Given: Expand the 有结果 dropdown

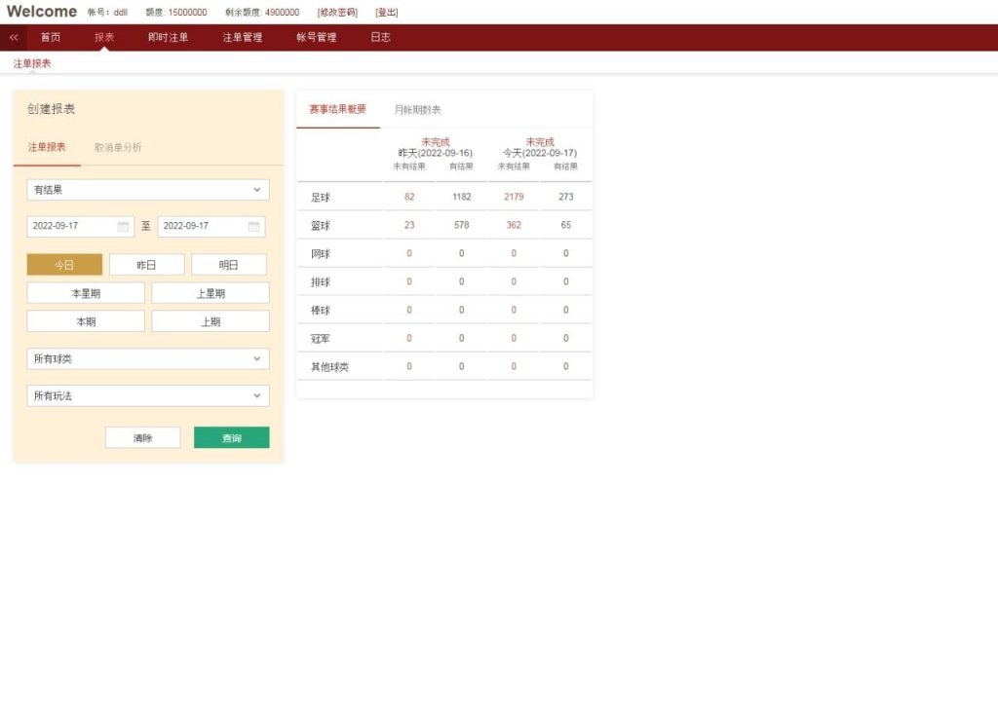Looking at the screenshot, I should [x=148, y=190].
